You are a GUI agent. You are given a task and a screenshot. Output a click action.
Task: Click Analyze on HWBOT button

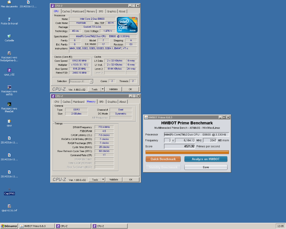click(206, 159)
